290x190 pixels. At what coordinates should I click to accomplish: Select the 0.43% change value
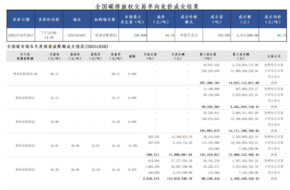132,170
